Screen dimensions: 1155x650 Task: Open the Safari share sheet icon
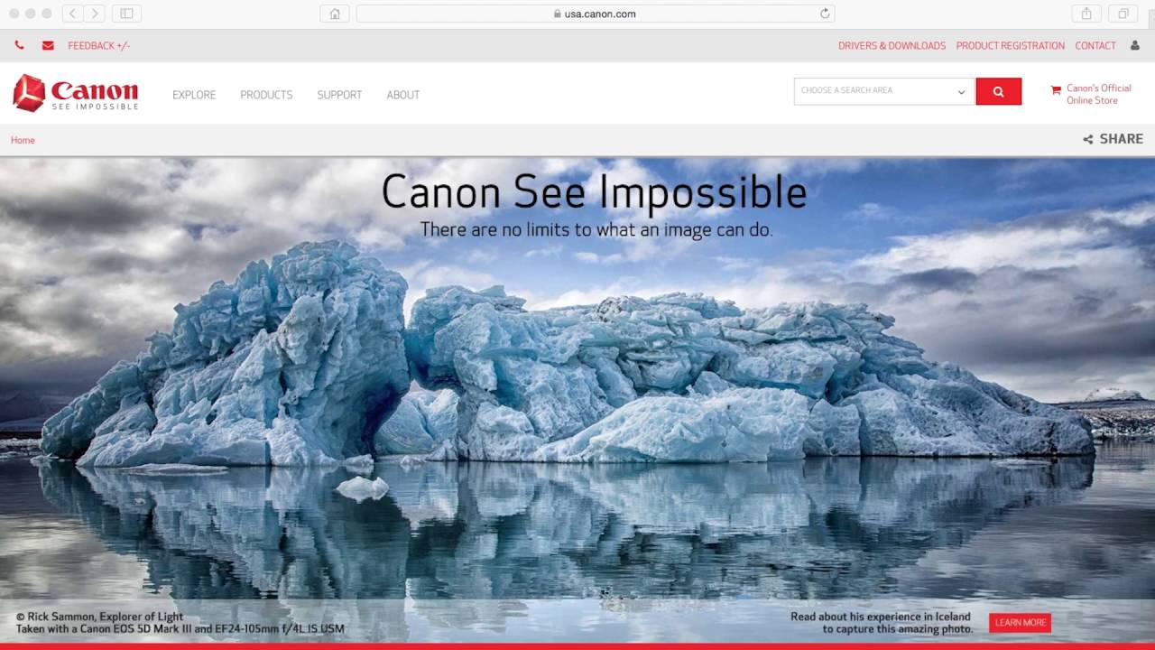click(x=1086, y=14)
